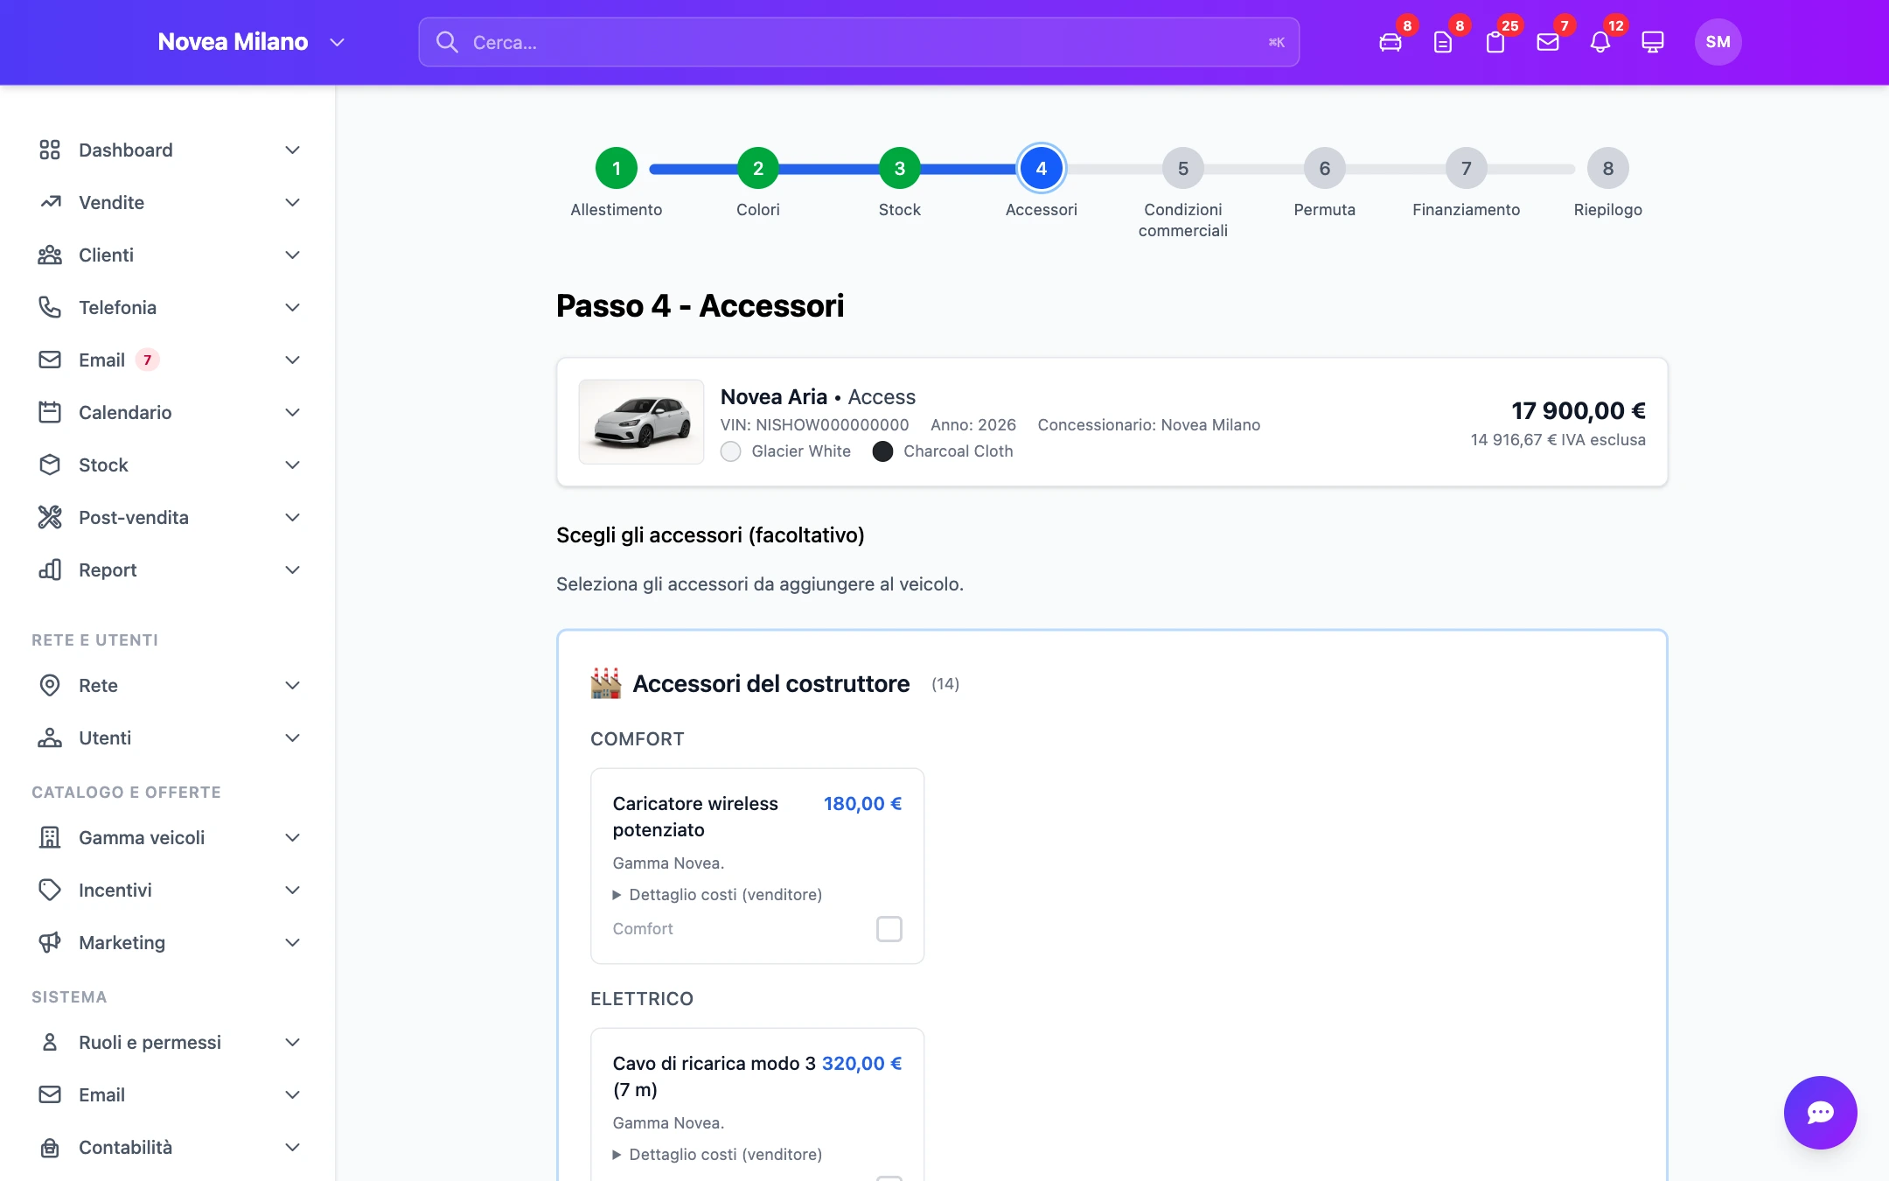Expand Dettaglio costi for Cavo di ricarica
The image size is (1889, 1181).
point(717,1154)
